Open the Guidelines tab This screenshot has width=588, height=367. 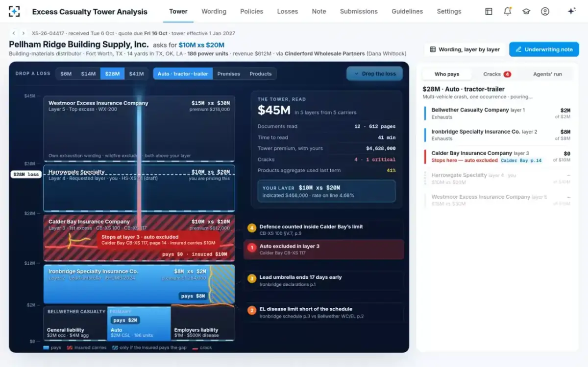407,11
